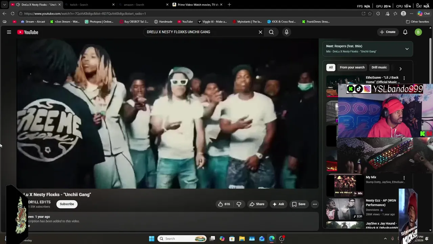Run search with the magnifier button
Image resolution: width=433 pixels, height=244 pixels.
coord(271,32)
